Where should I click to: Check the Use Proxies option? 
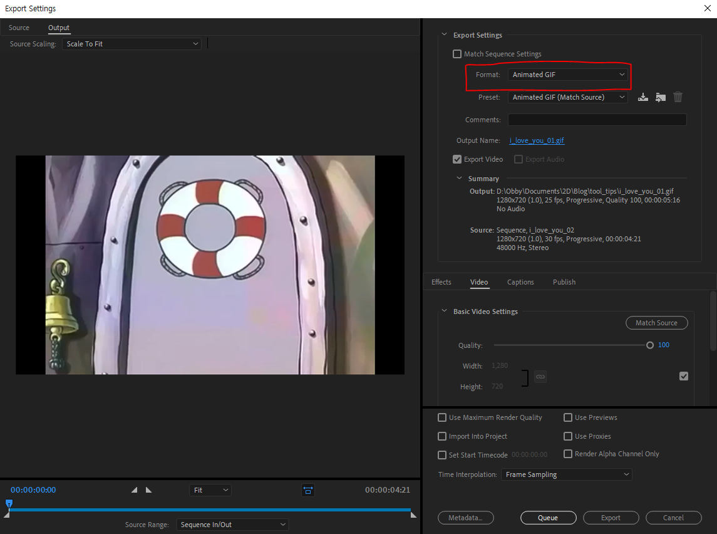tap(568, 436)
